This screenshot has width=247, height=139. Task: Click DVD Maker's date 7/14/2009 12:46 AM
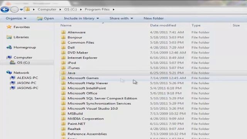point(168,53)
